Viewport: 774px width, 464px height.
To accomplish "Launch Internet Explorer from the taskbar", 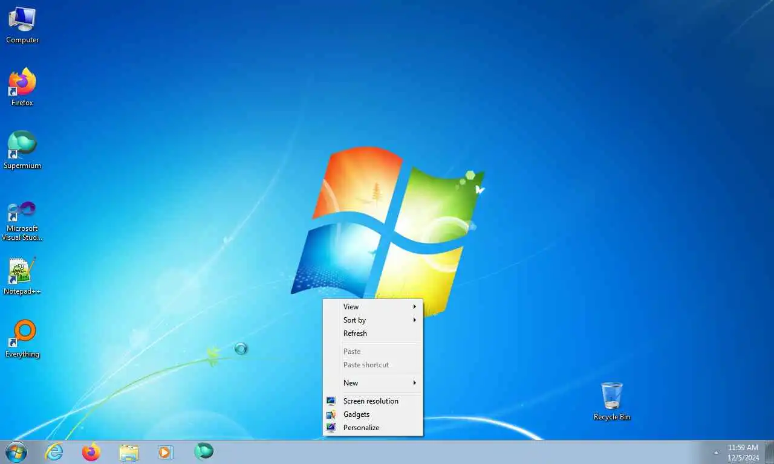I will 54,452.
